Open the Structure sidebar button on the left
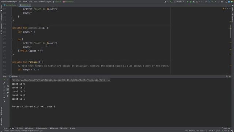The image size is (234, 132). [x=1, y=111]
